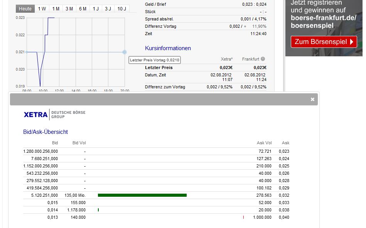Switch chart to 1 J range
Image resolution: width=366 pixels, height=228 pixels.
tap(96, 8)
